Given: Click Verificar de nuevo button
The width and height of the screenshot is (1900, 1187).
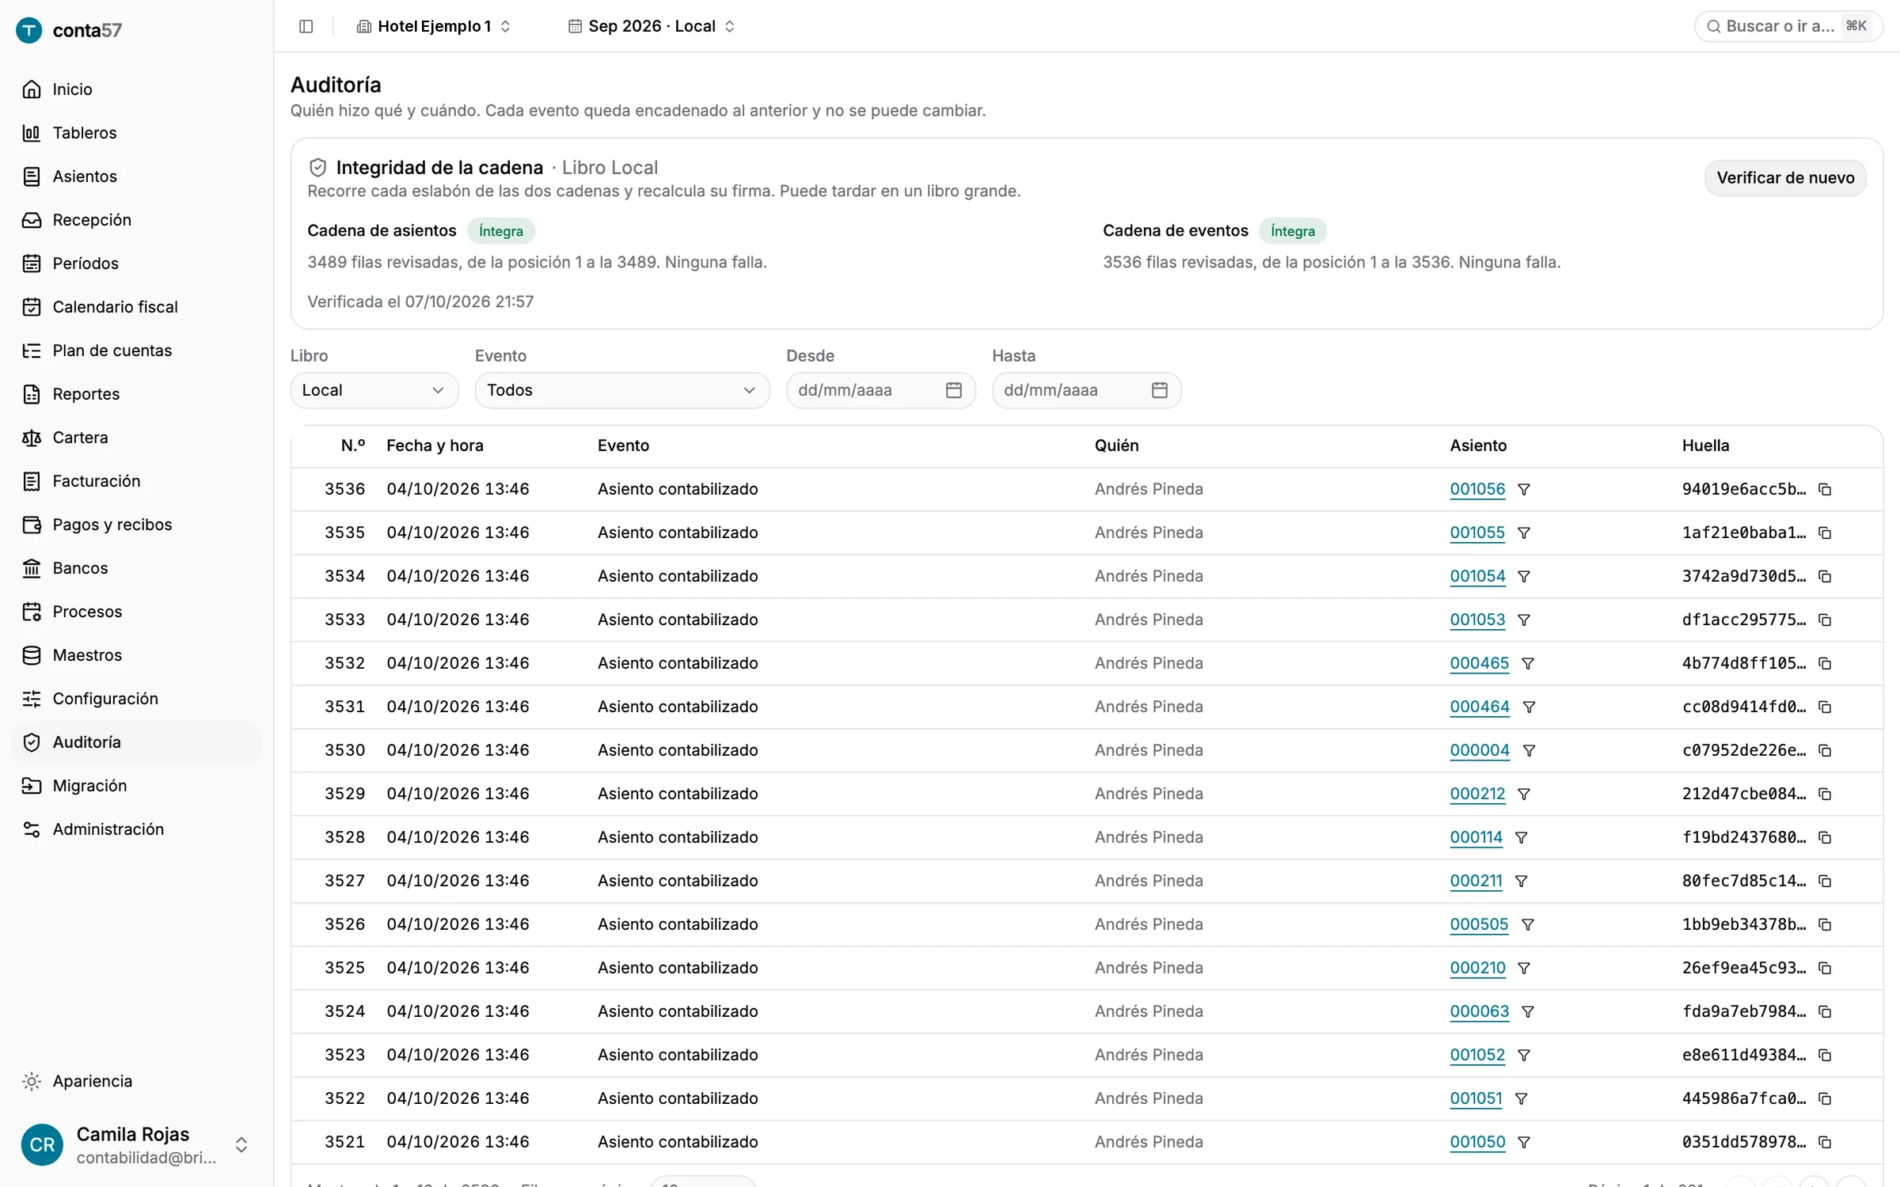Looking at the screenshot, I should pos(1785,178).
